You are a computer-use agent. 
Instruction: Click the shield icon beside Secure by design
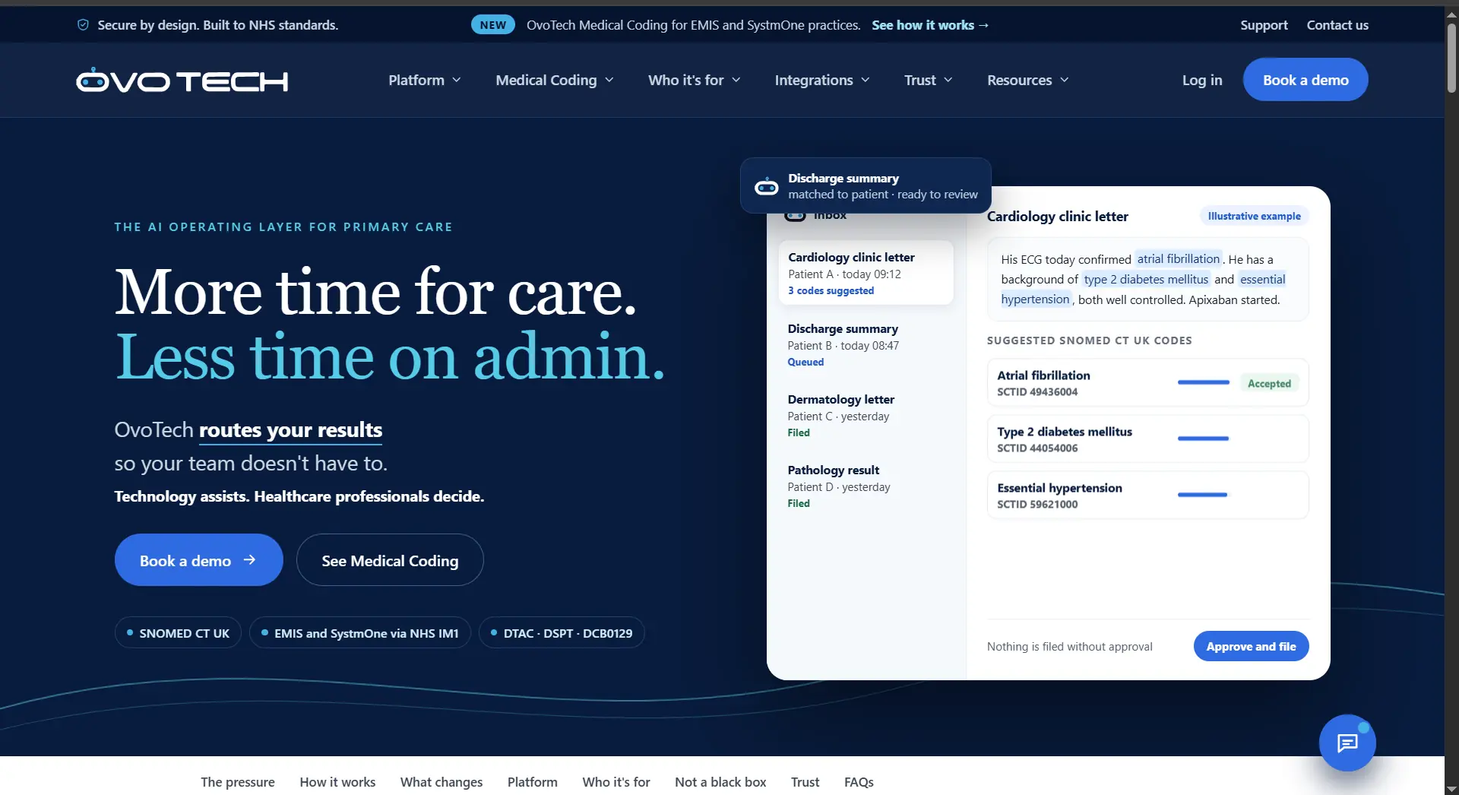83,25
